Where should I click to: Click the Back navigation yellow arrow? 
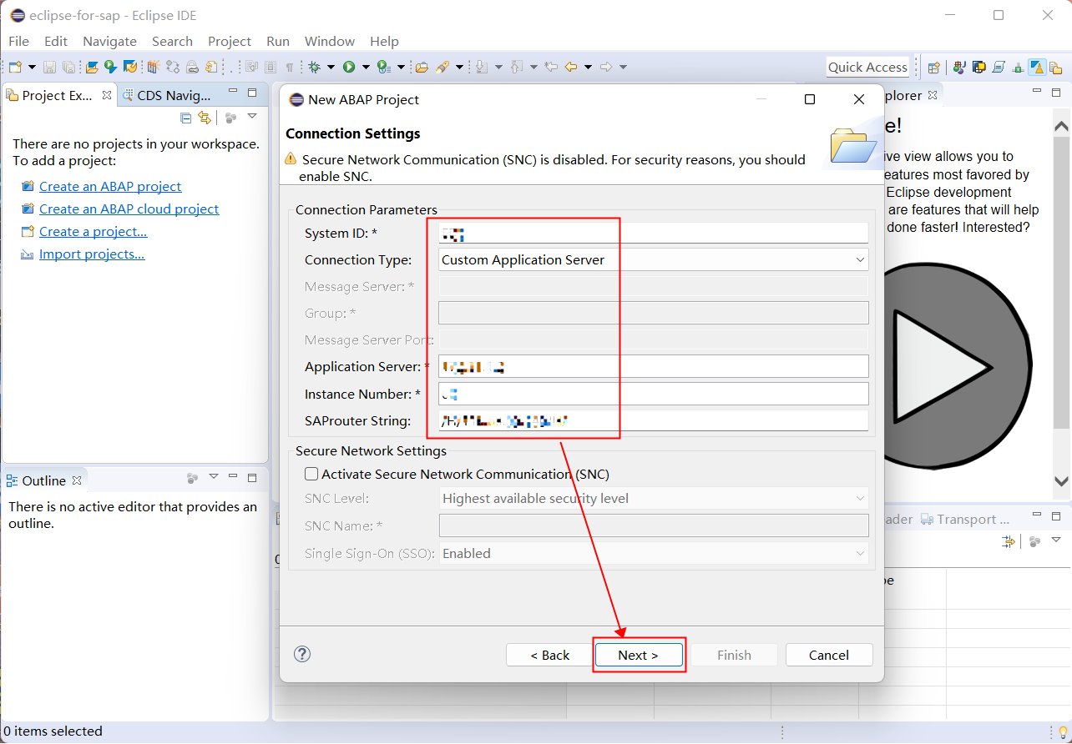[x=571, y=67]
